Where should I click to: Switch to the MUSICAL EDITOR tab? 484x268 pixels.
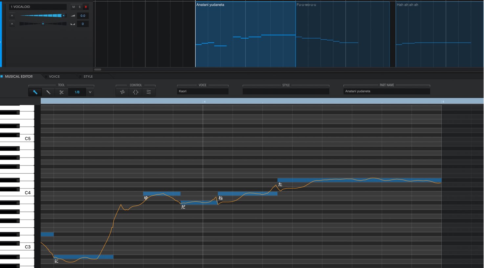coord(19,76)
